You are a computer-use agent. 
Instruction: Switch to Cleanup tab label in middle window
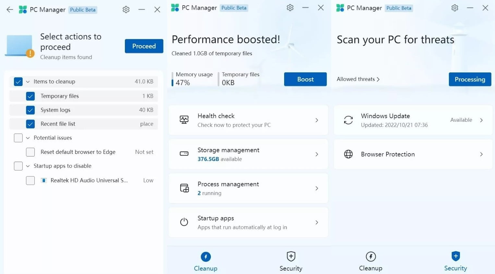(206, 268)
